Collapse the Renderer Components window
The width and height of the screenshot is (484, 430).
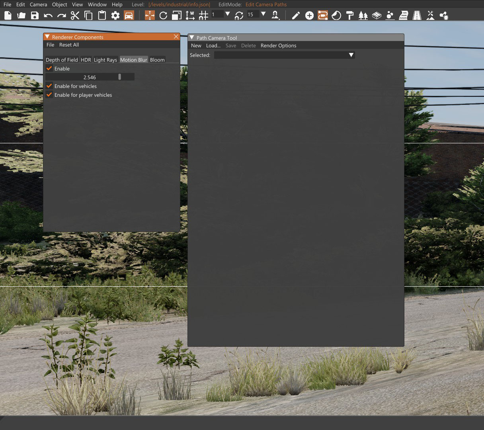click(47, 37)
